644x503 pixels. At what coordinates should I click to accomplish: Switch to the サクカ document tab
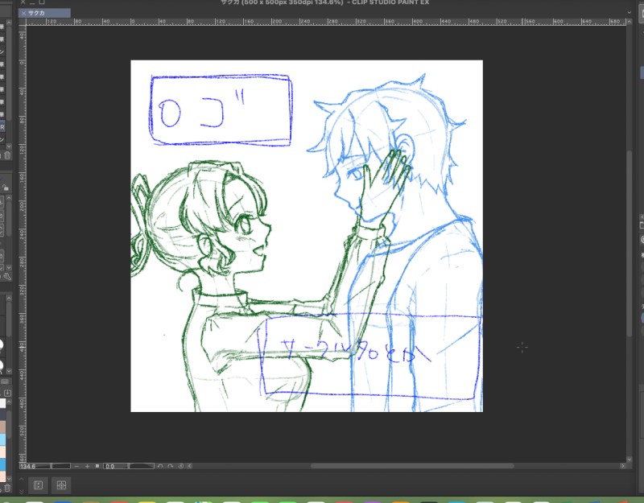point(44,13)
